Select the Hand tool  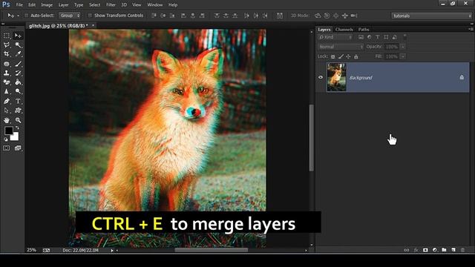[7, 120]
